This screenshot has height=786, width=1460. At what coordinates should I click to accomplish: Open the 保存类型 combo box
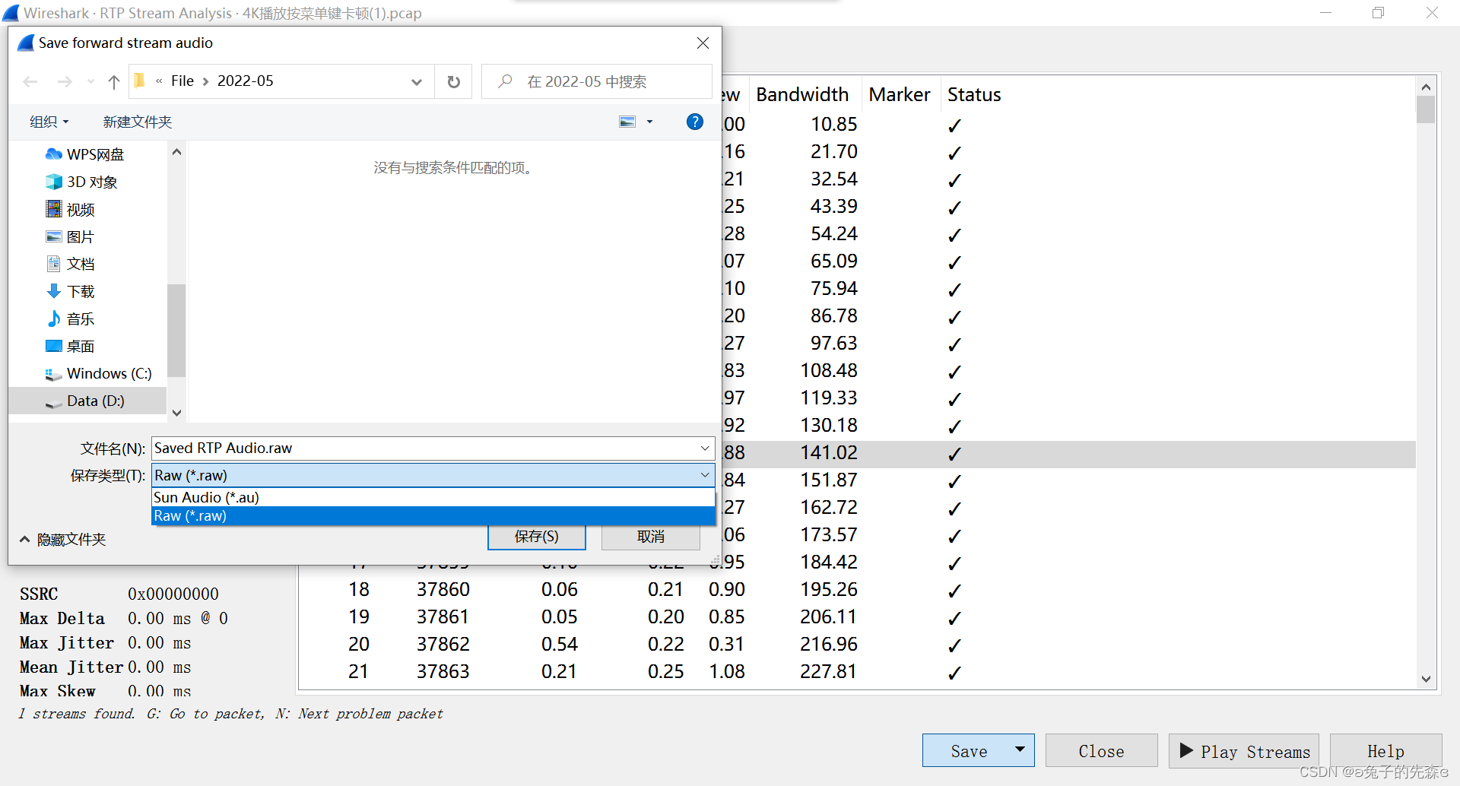click(x=433, y=475)
